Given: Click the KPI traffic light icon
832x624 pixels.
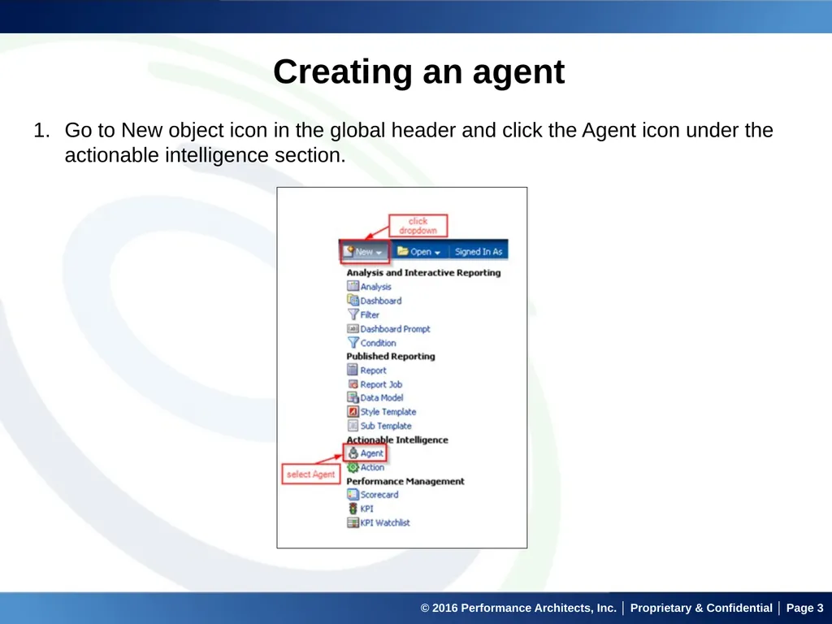Looking at the screenshot, I should coord(353,509).
